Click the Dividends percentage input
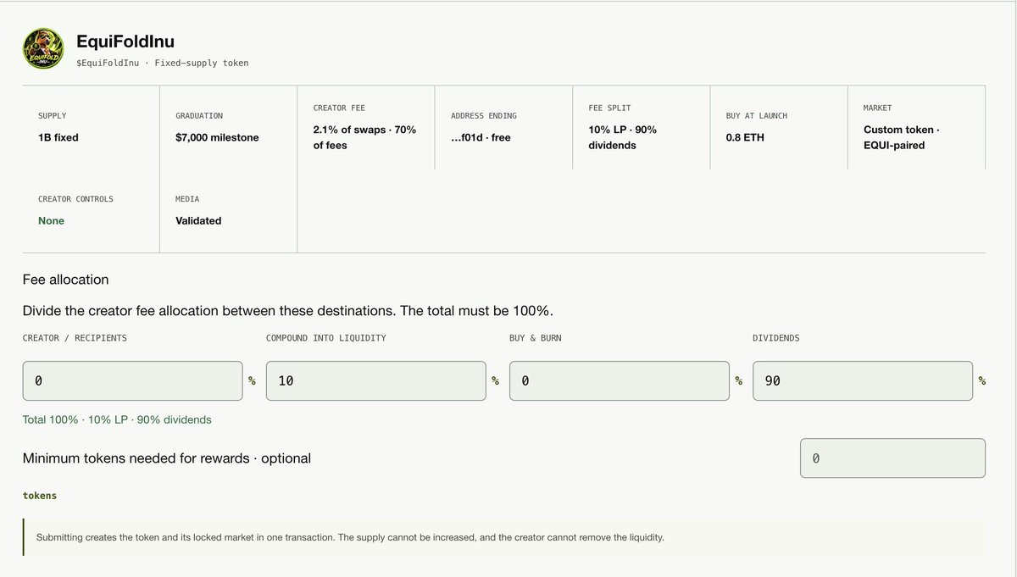Image resolution: width=1017 pixels, height=577 pixels. coord(863,381)
